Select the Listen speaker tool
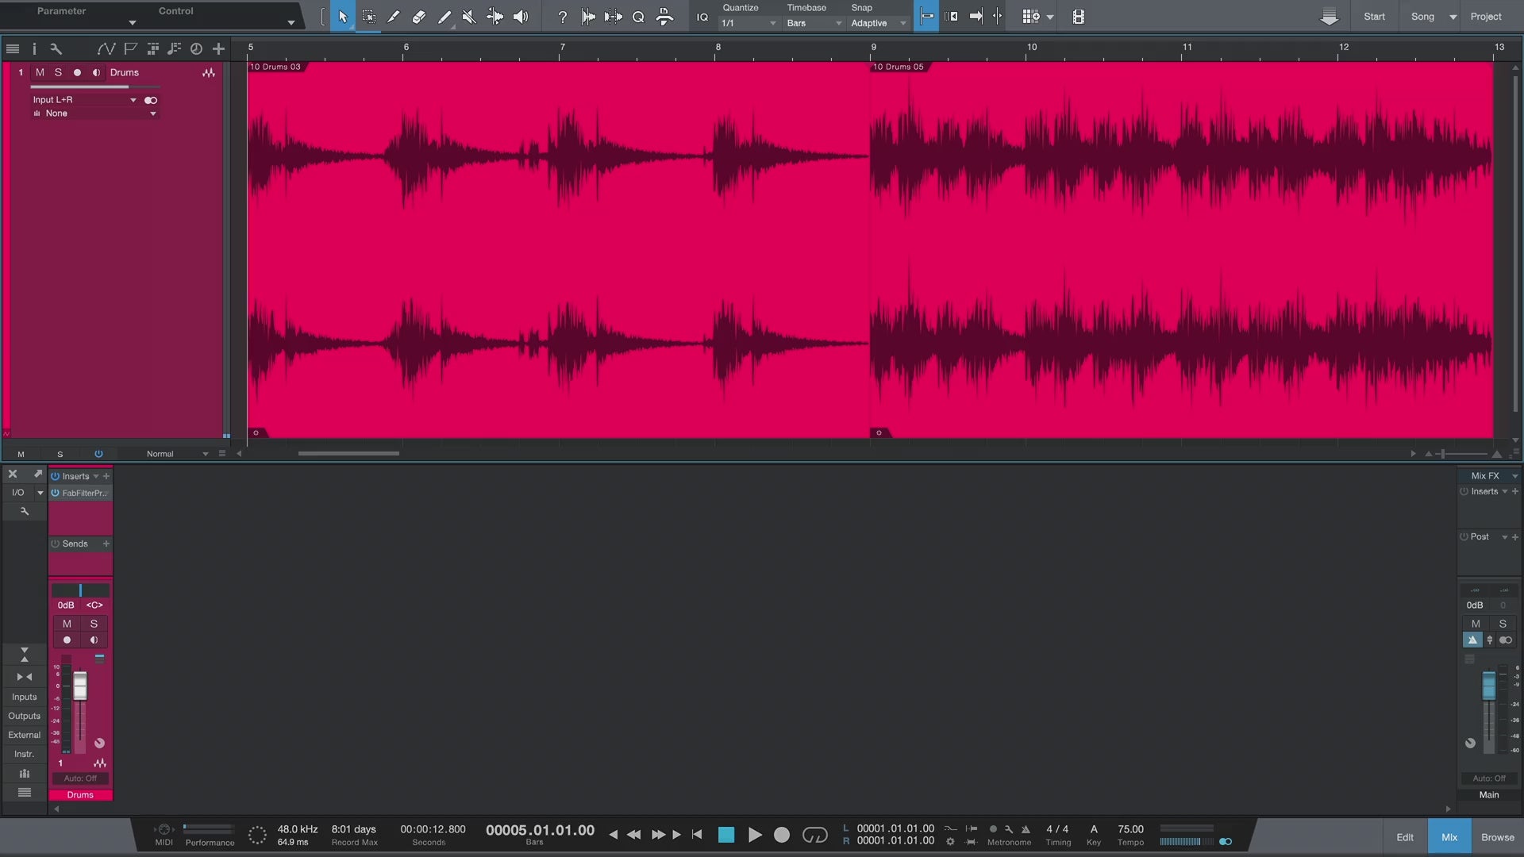Viewport: 1524px width, 857px height. tap(521, 17)
